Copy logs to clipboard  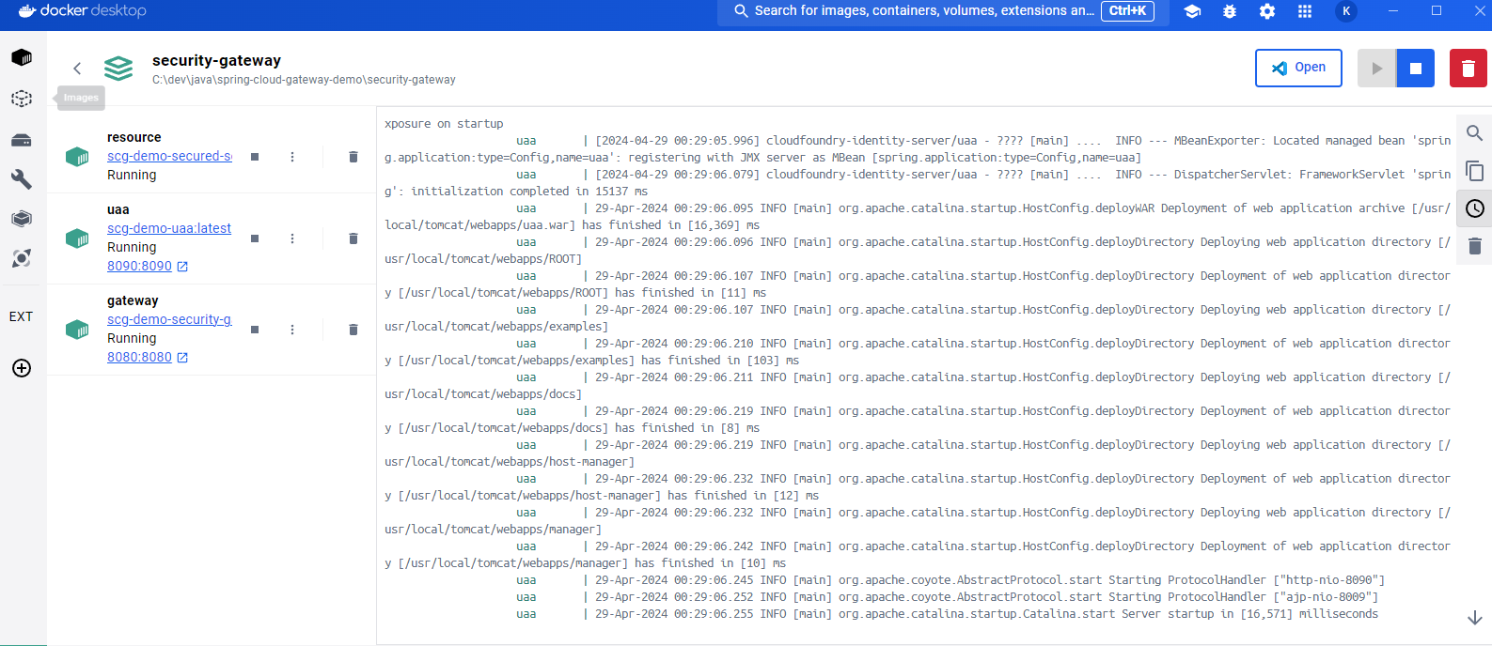[1474, 171]
